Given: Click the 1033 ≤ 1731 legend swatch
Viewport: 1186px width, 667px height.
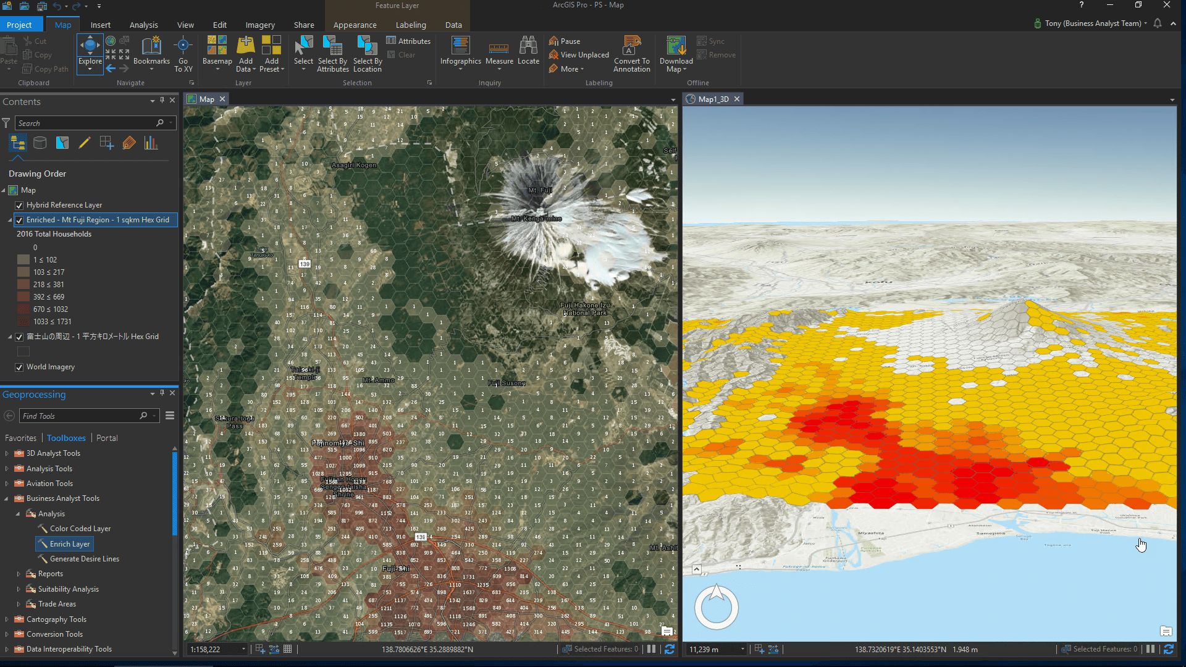Looking at the screenshot, I should point(23,322).
